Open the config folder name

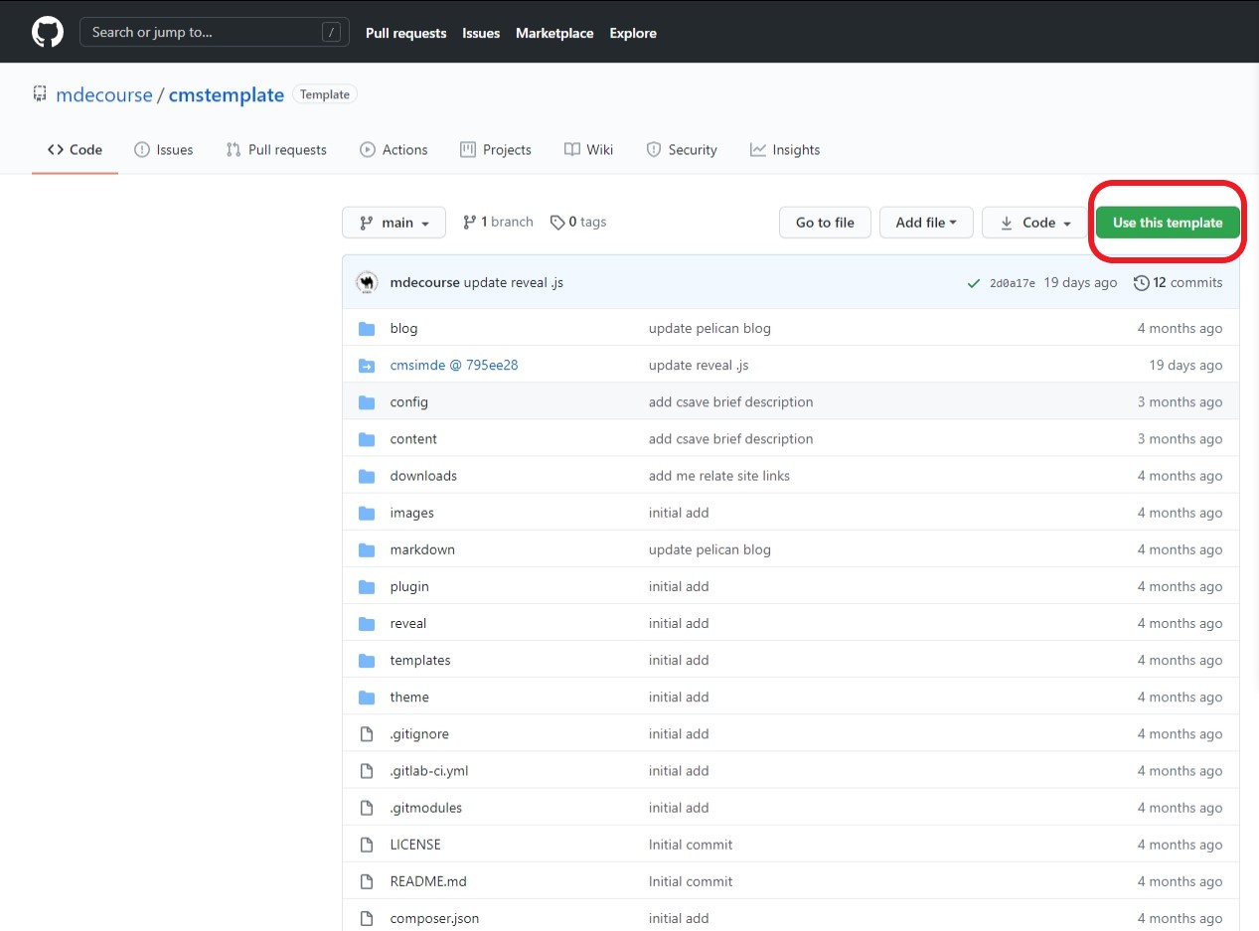pos(409,401)
